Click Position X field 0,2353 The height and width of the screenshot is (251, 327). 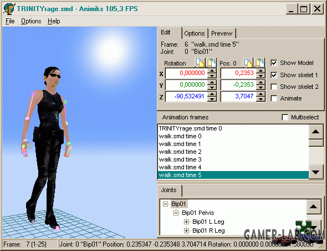[238, 73]
